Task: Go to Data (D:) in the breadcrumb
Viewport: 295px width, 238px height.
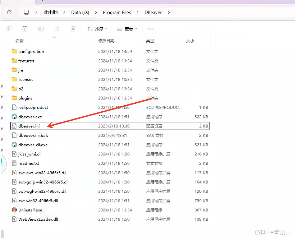Action: pos(80,13)
